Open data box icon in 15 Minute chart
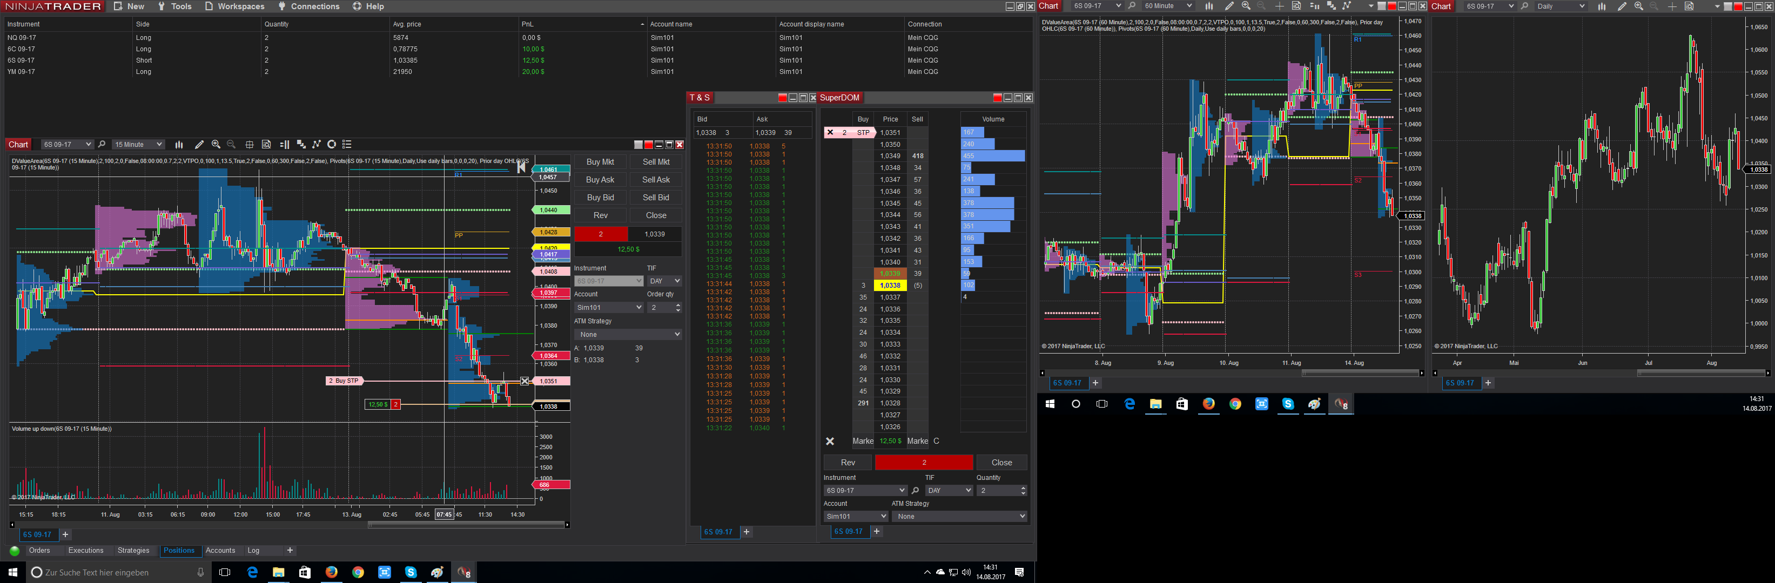1775x583 pixels. pos(266,145)
